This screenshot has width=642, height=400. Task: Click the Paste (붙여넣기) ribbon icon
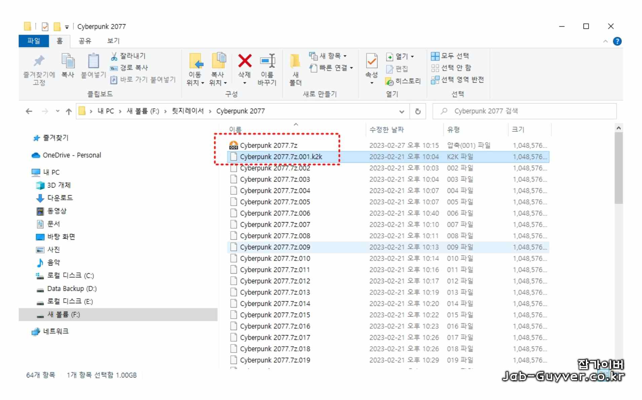coord(93,61)
